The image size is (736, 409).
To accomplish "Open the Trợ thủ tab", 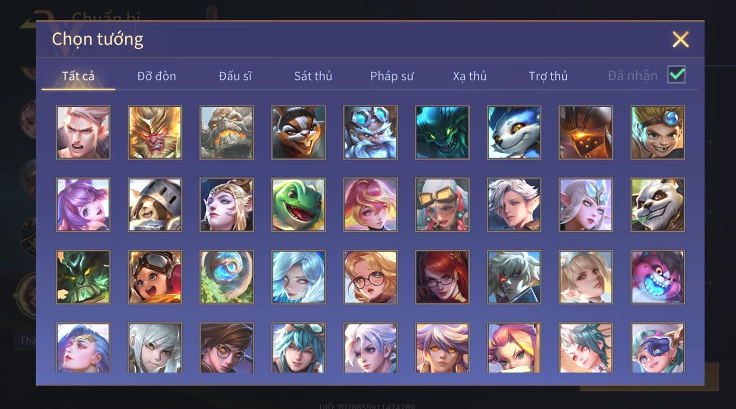I will 548,76.
